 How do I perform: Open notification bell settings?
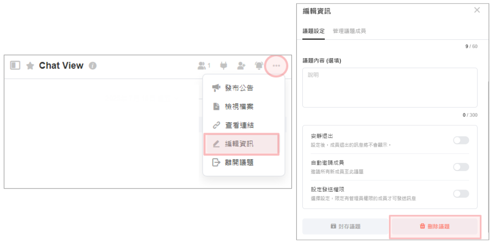259,66
